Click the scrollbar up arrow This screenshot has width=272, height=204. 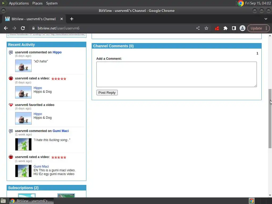pos(270,36)
